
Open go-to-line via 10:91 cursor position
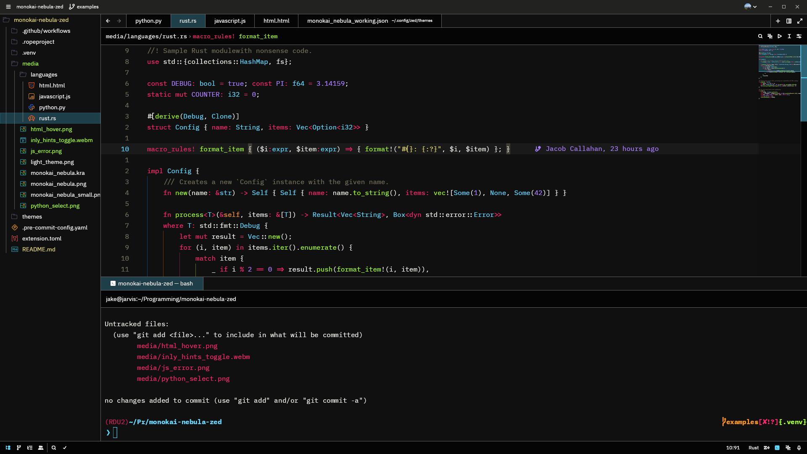click(733, 448)
